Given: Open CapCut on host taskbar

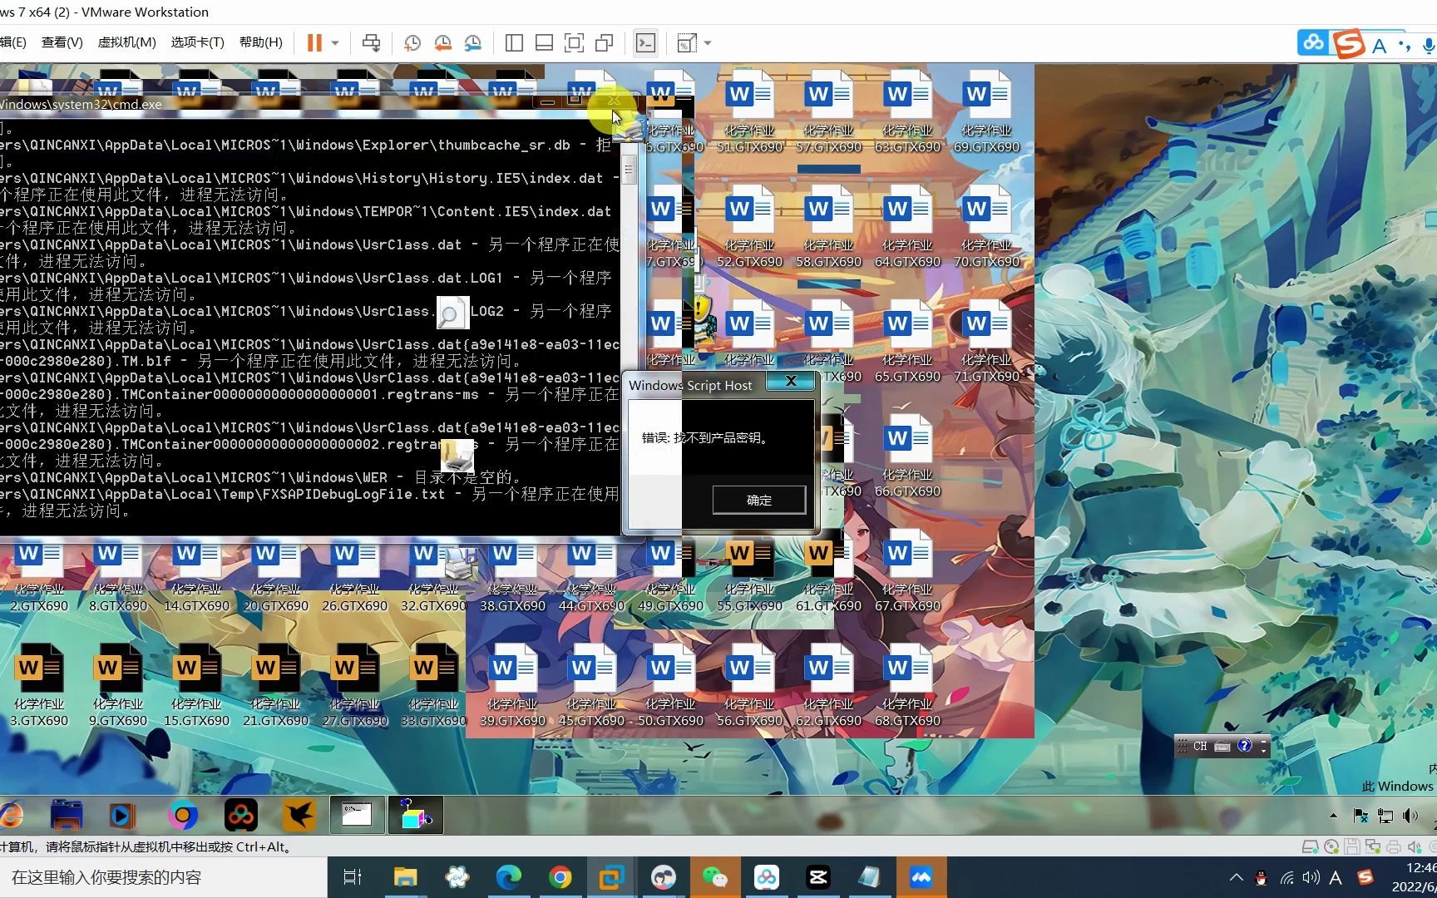Looking at the screenshot, I should click(818, 877).
